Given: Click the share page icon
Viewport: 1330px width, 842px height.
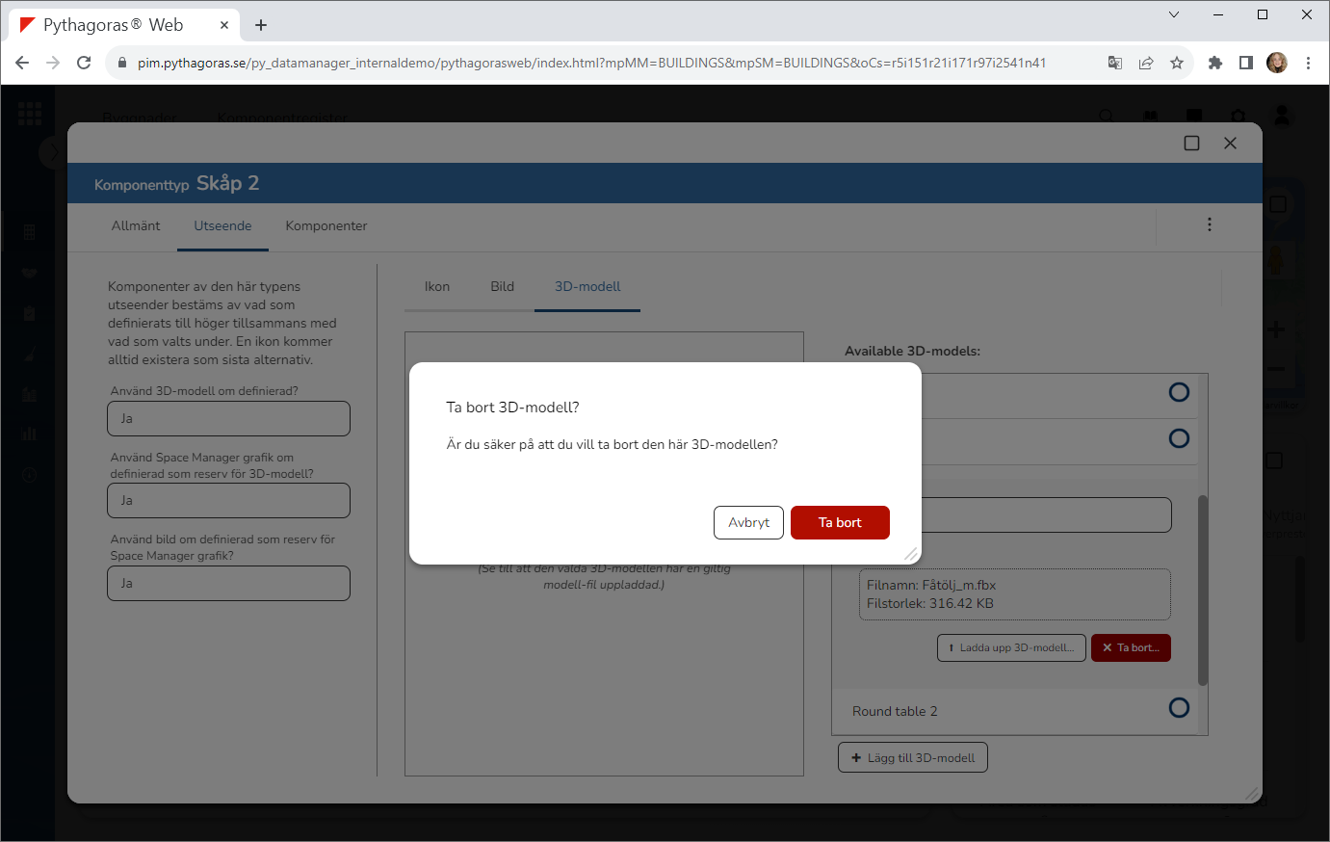Looking at the screenshot, I should tap(1145, 63).
